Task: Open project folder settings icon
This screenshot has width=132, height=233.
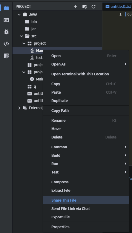Action: (x=85, y=7)
